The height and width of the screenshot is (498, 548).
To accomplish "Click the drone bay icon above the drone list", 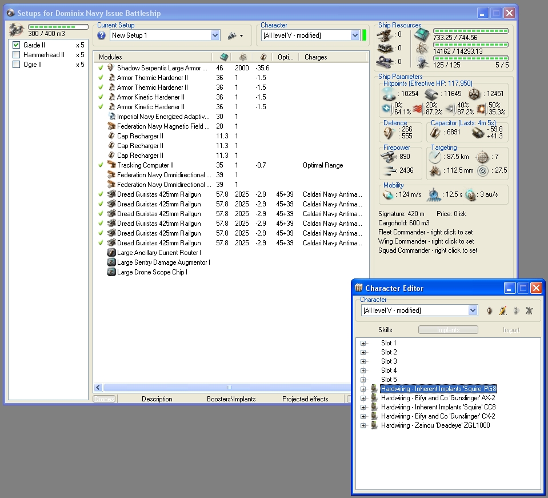I will click(17, 29).
